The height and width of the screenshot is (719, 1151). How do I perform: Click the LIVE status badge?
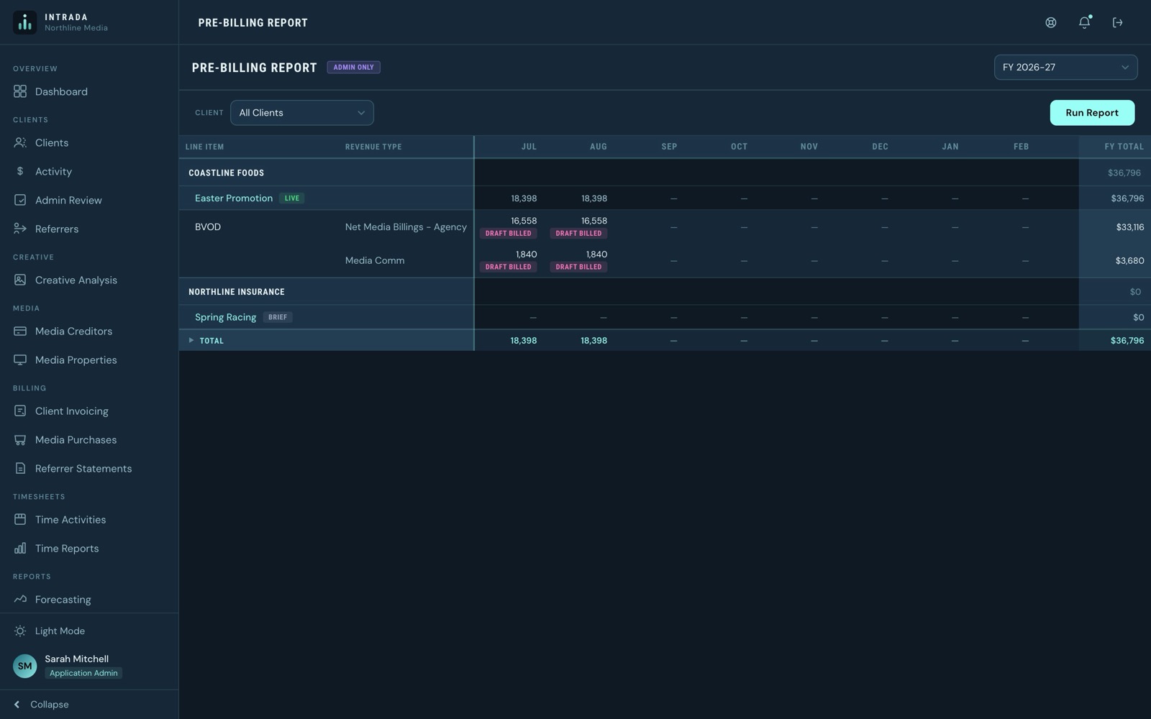pyautogui.click(x=291, y=198)
